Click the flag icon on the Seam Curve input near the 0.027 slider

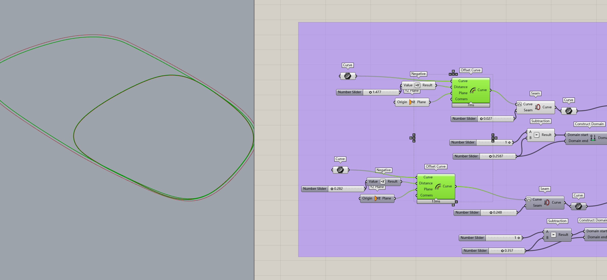point(520,104)
